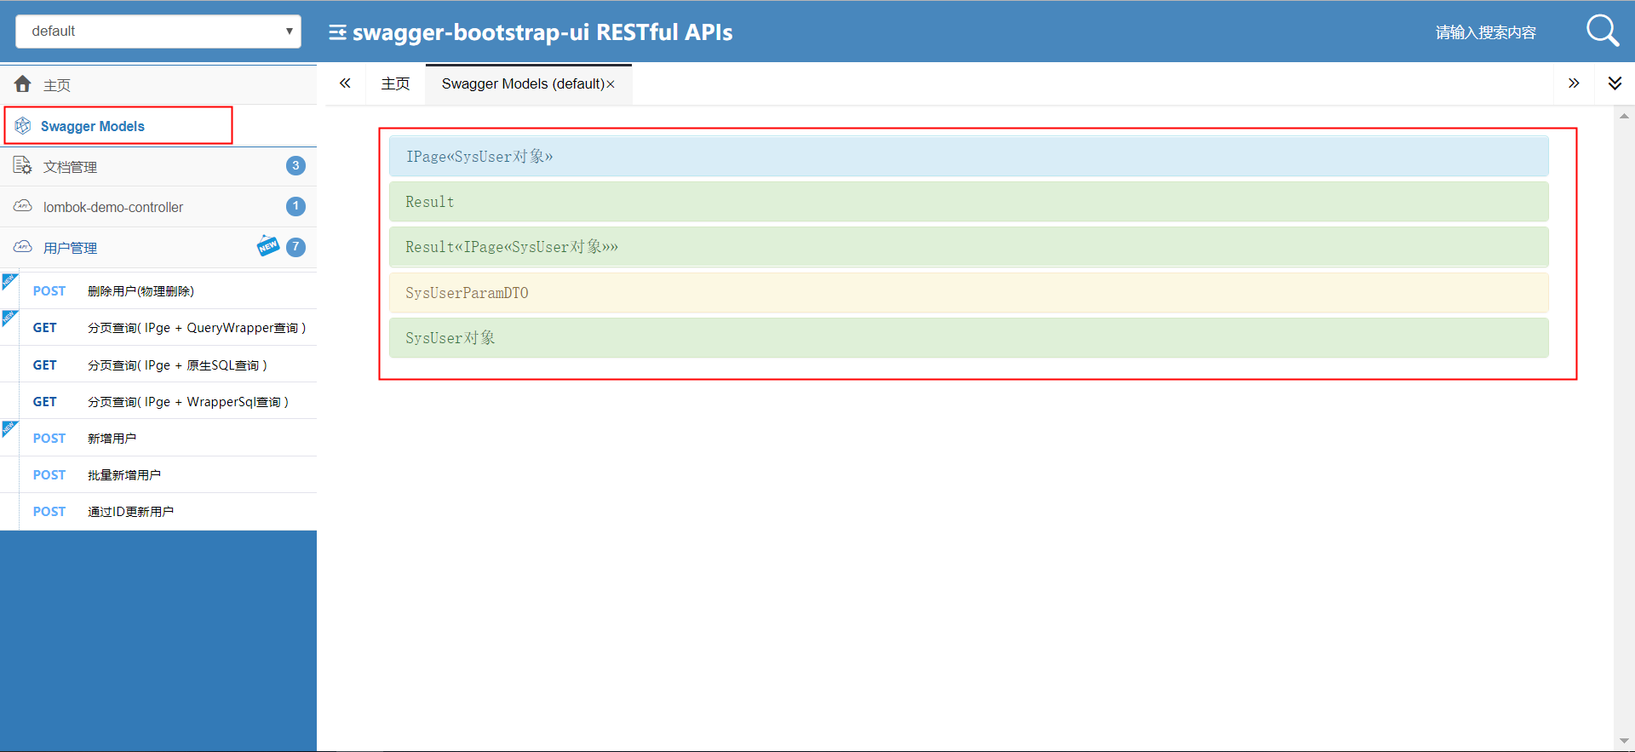Click the badge 3 next to 文档管理

coord(295,165)
